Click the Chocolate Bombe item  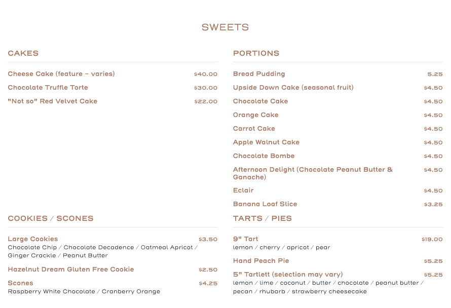[264, 156]
